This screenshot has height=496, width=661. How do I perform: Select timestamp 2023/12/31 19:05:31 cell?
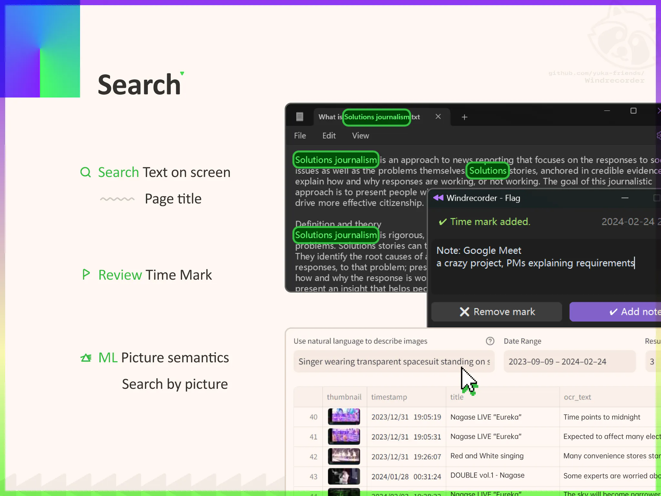click(406, 437)
